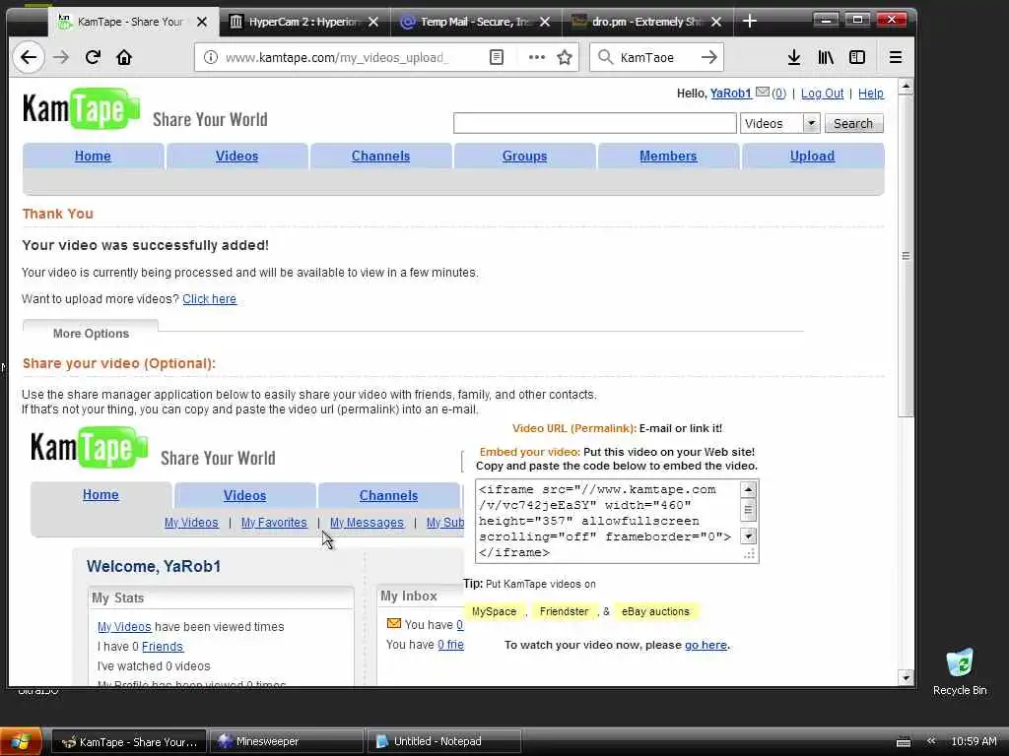This screenshot has height=756, width=1009.
Task: Open the Groups navigation tab
Action: (x=524, y=156)
